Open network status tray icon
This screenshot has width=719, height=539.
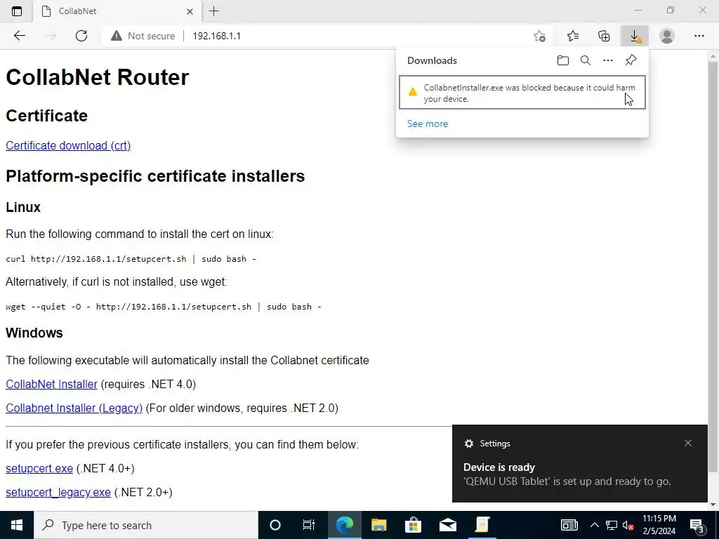coord(612,525)
